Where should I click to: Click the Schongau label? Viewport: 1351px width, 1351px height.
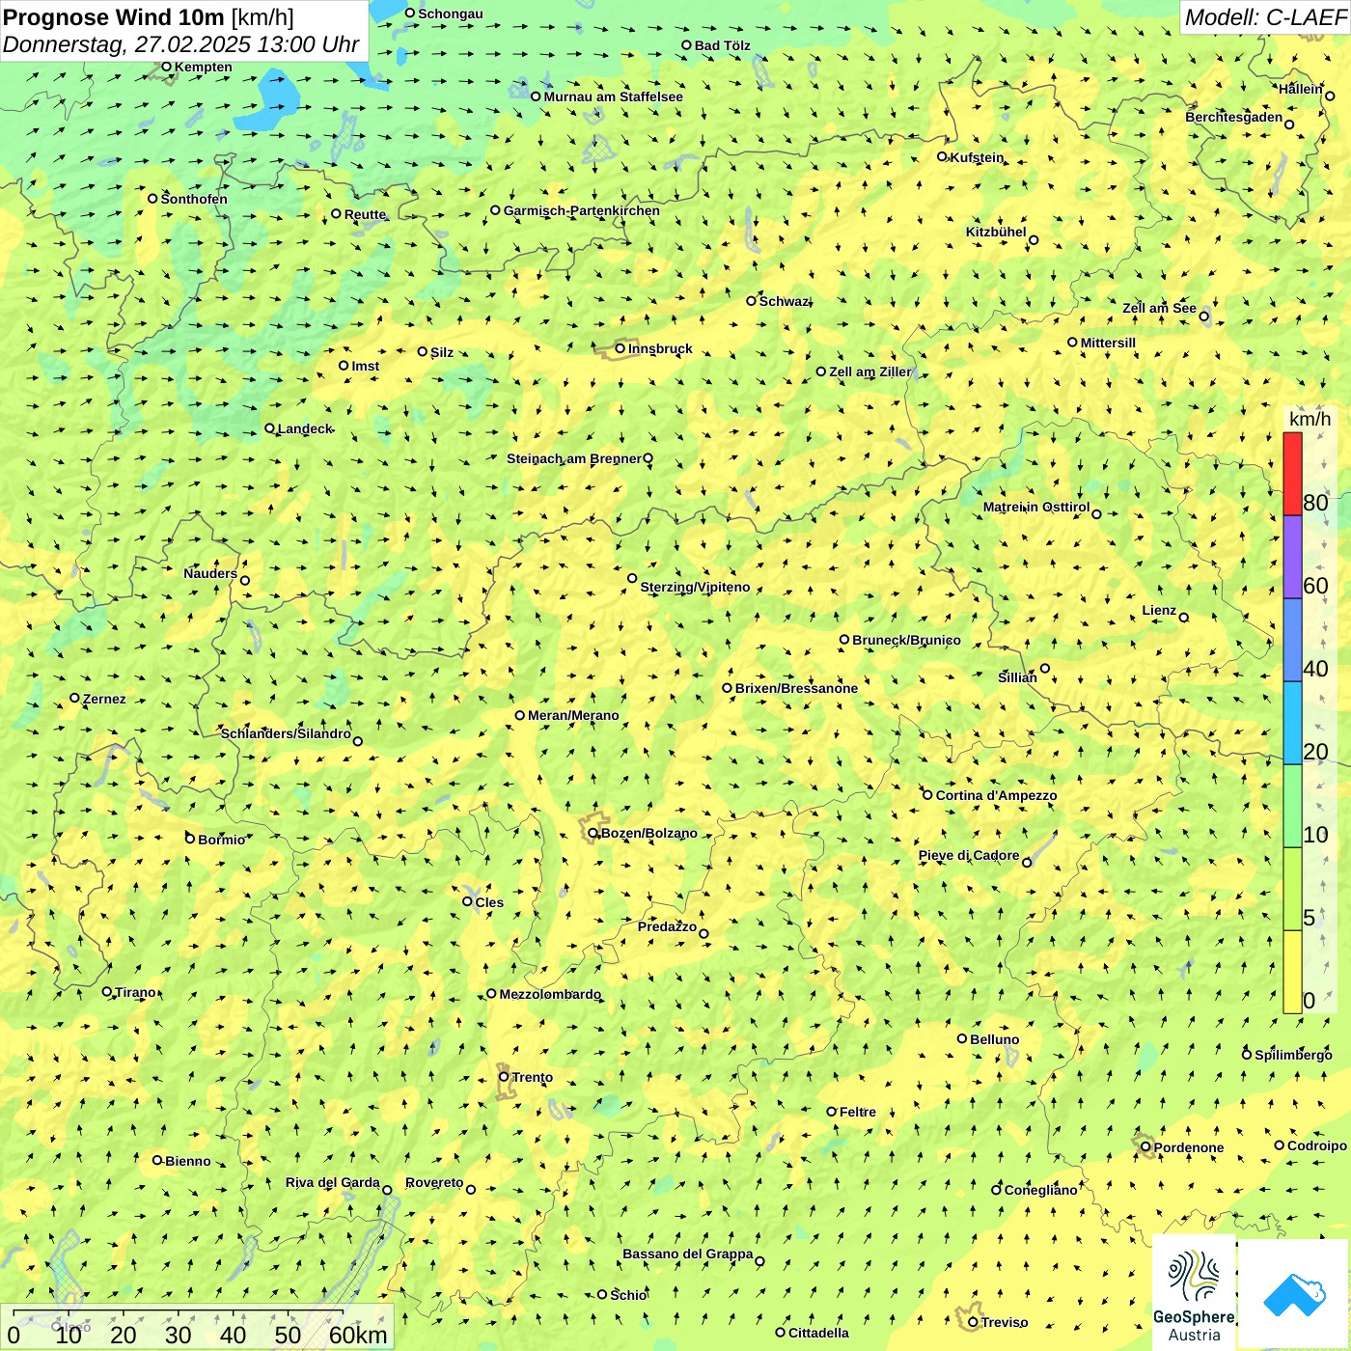(451, 14)
